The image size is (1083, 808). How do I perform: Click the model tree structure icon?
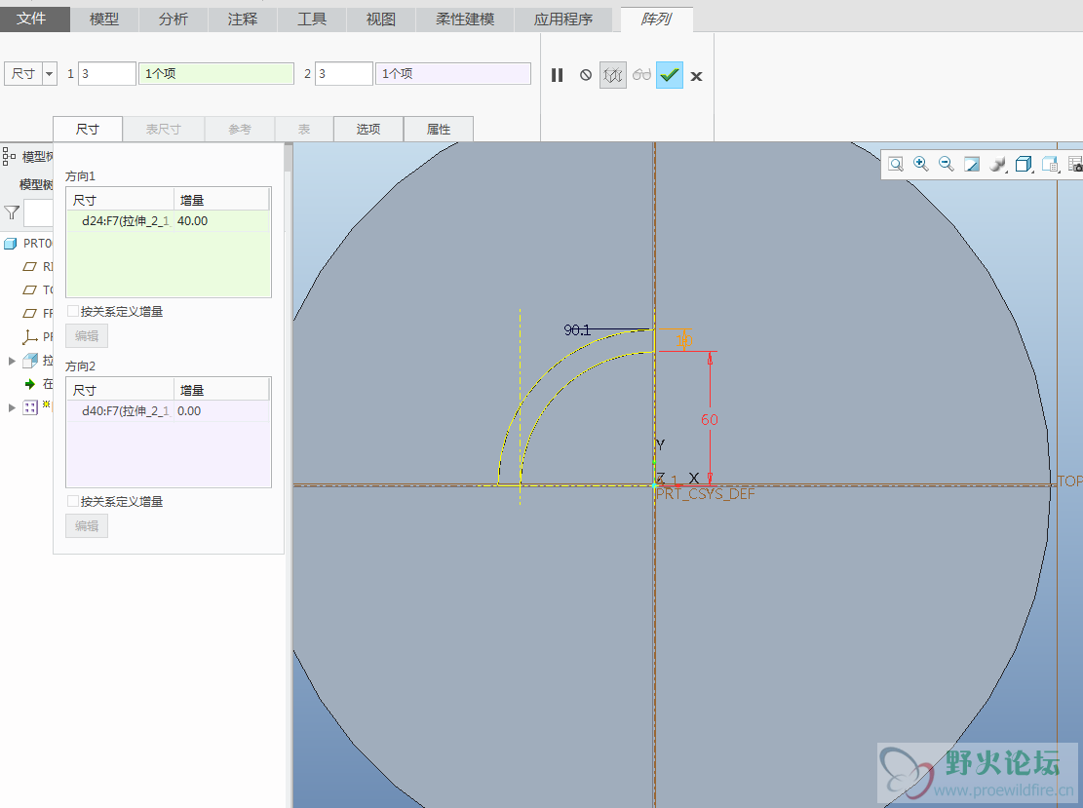point(9,156)
